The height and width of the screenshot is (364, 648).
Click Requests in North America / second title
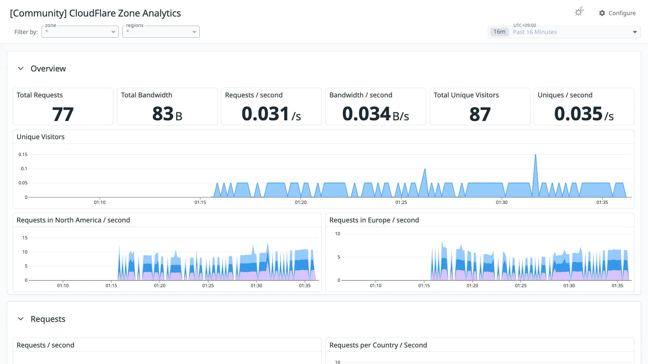point(73,220)
